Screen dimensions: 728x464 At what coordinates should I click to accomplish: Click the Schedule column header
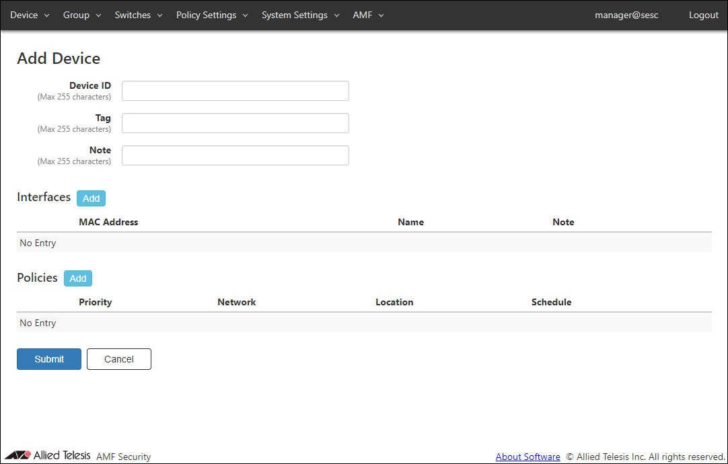pyautogui.click(x=551, y=302)
